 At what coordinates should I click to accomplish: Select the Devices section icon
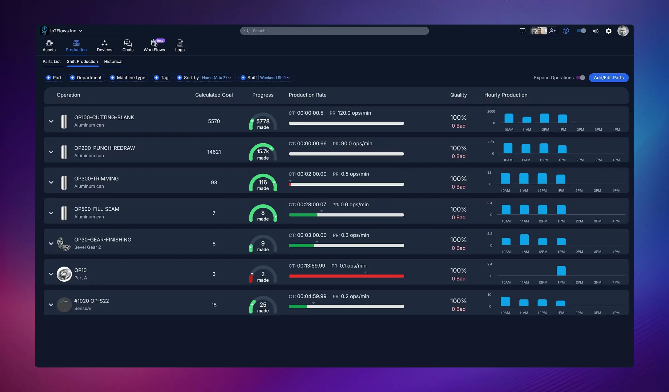(104, 45)
